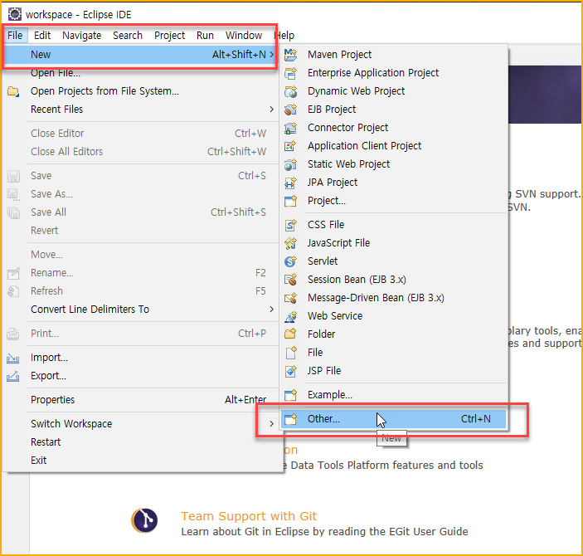The width and height of the screenshot is (583, 556).
Task: Select CSS File entry label
Action: coord(326,225)
